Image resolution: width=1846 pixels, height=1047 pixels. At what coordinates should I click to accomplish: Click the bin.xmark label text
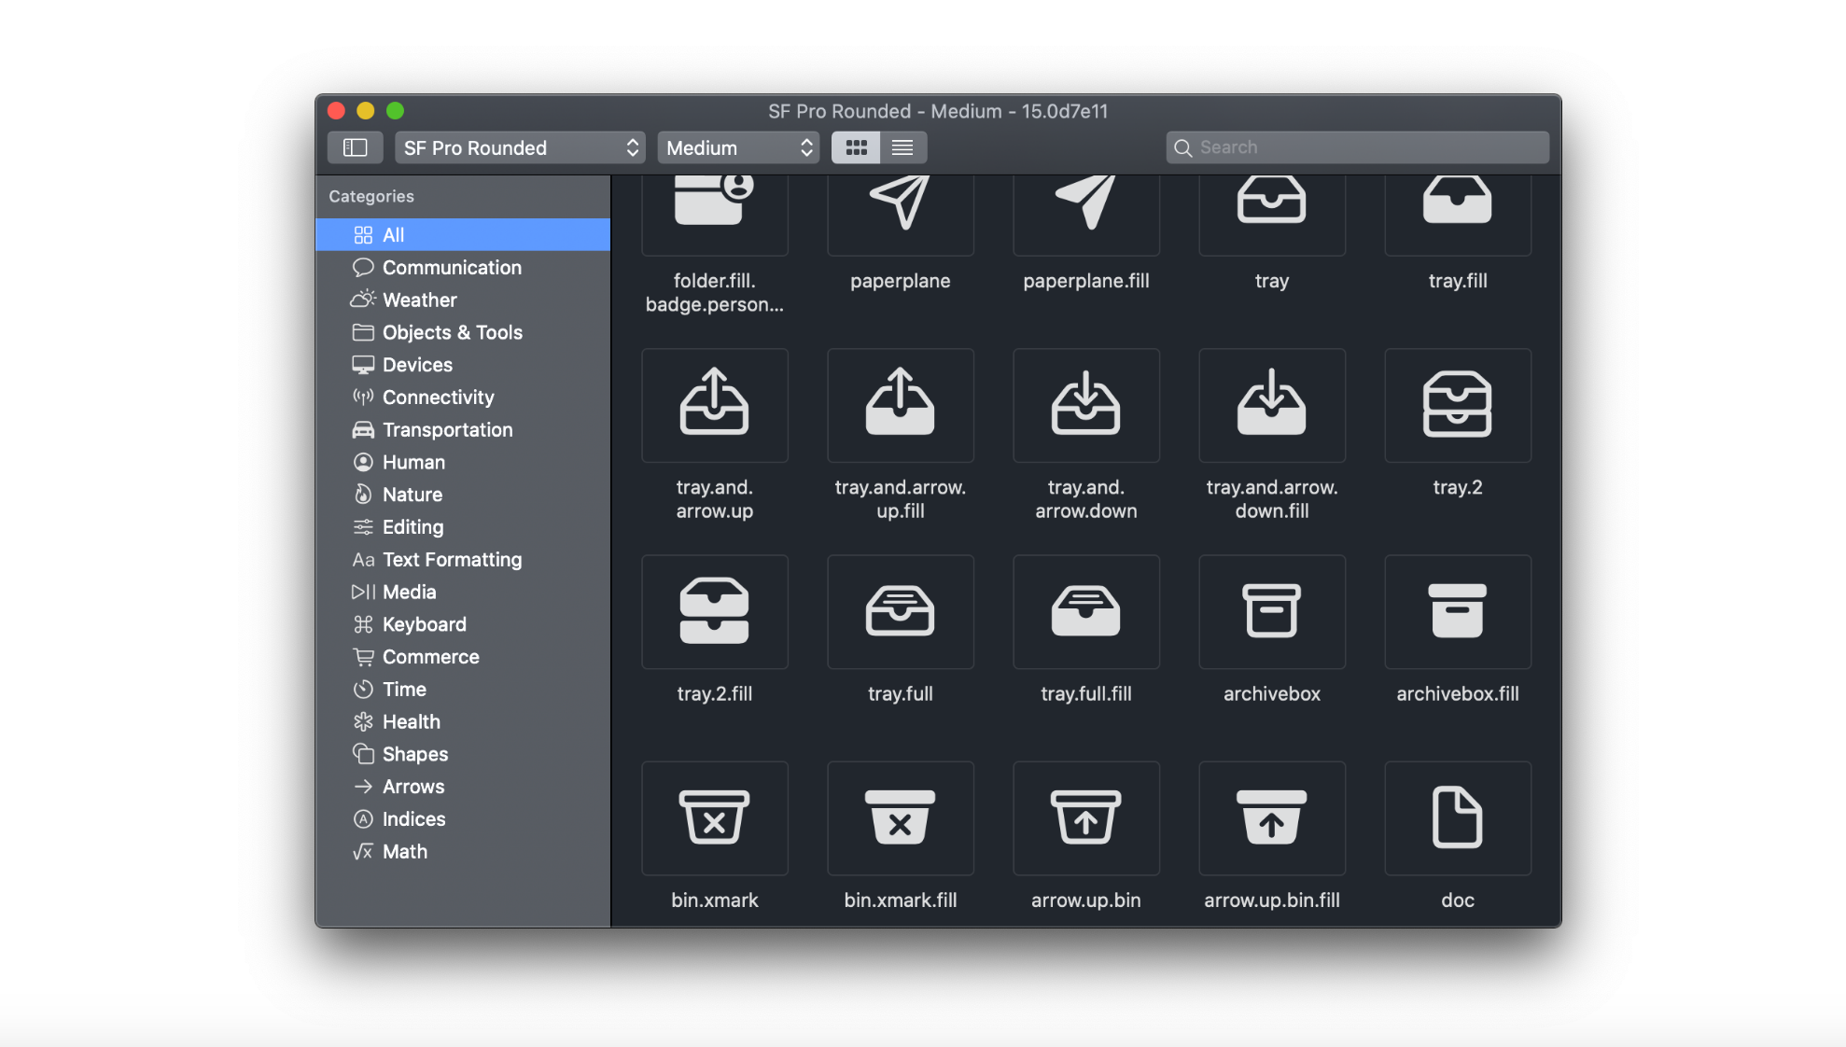tap(715, 900)
